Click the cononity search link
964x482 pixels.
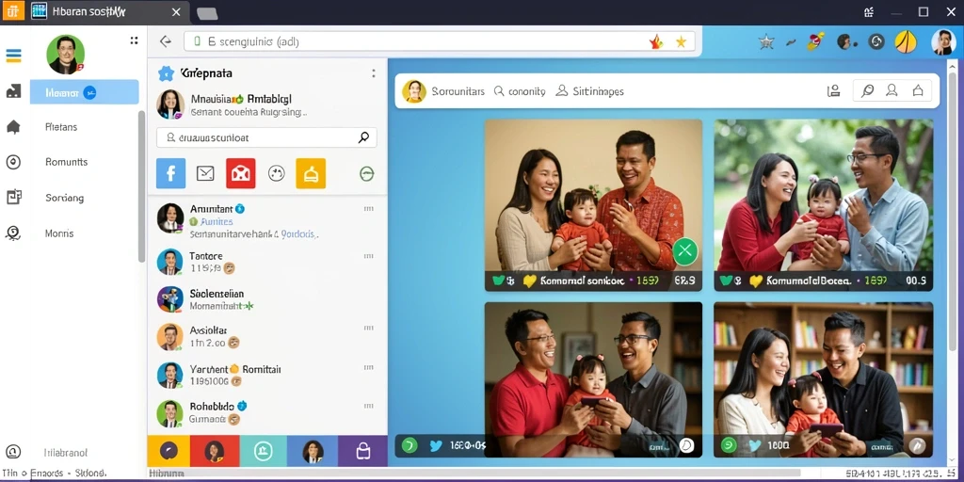tap(519, 91)
